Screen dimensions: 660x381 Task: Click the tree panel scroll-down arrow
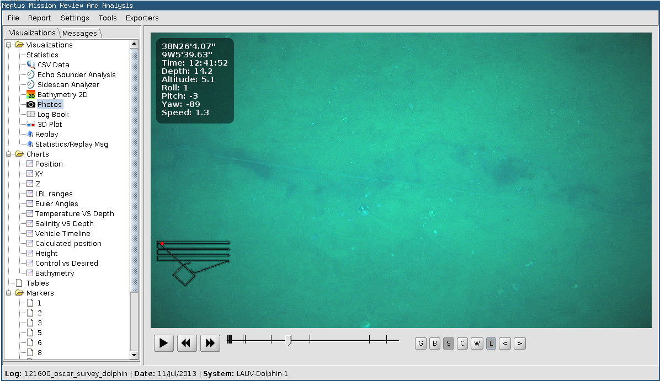(134, 355)
